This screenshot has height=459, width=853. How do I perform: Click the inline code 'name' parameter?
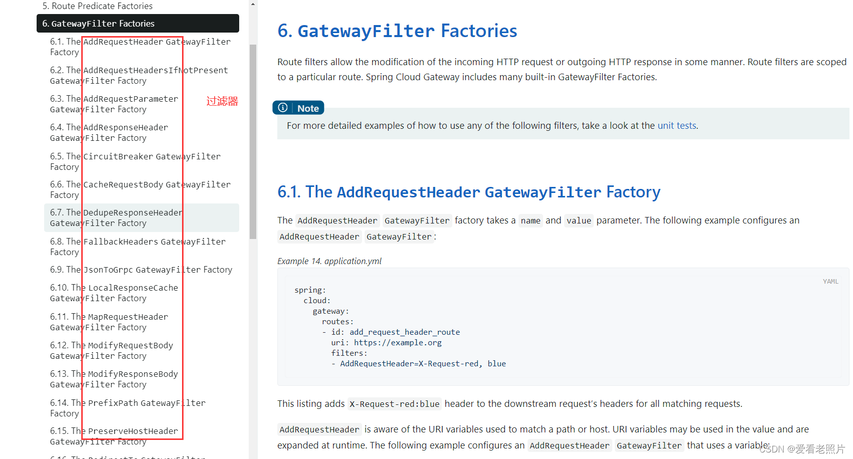click(531, 220)
